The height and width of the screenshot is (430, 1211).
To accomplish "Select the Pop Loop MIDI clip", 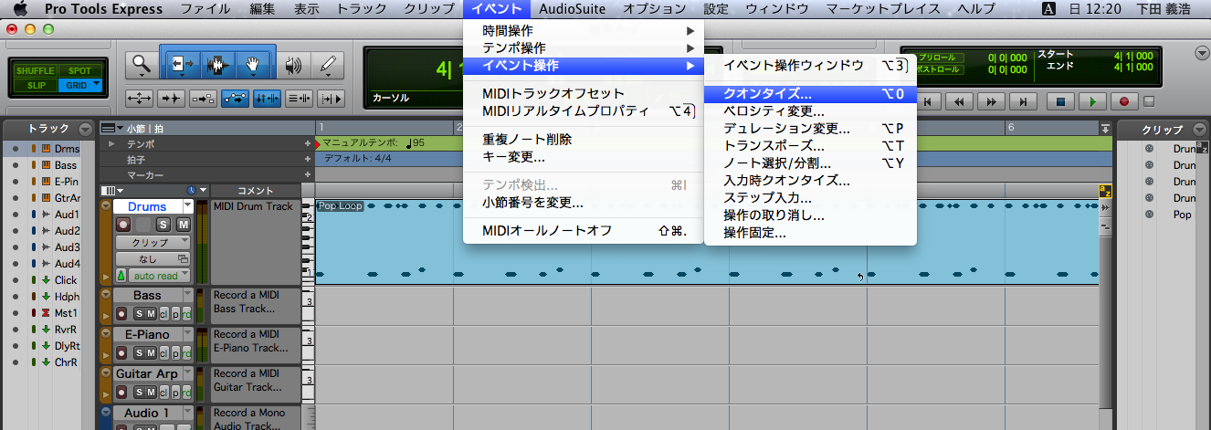I will pyautogui.click(x=707, y=242).
